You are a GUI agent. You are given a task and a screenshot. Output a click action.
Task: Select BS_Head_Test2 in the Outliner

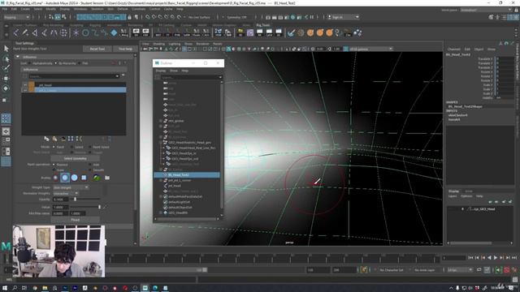pos(187,175)
